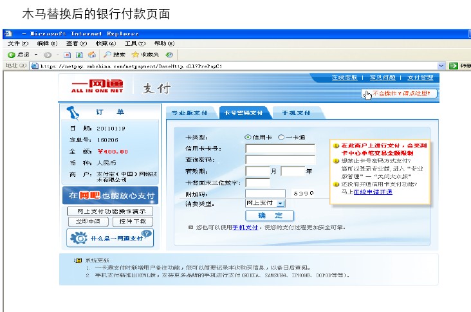This screenshot has width=471, height=312.
Task: Open the 编辑(E) menu
Action: (47, 44)
